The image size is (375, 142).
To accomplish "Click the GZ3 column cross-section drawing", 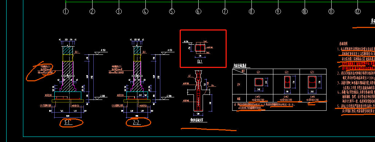I will pyautogui.click(x=312, y=82).
